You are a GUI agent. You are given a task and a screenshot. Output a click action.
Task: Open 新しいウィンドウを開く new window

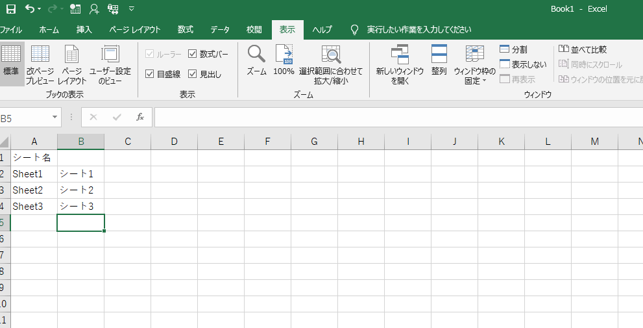tap(400, 65)
